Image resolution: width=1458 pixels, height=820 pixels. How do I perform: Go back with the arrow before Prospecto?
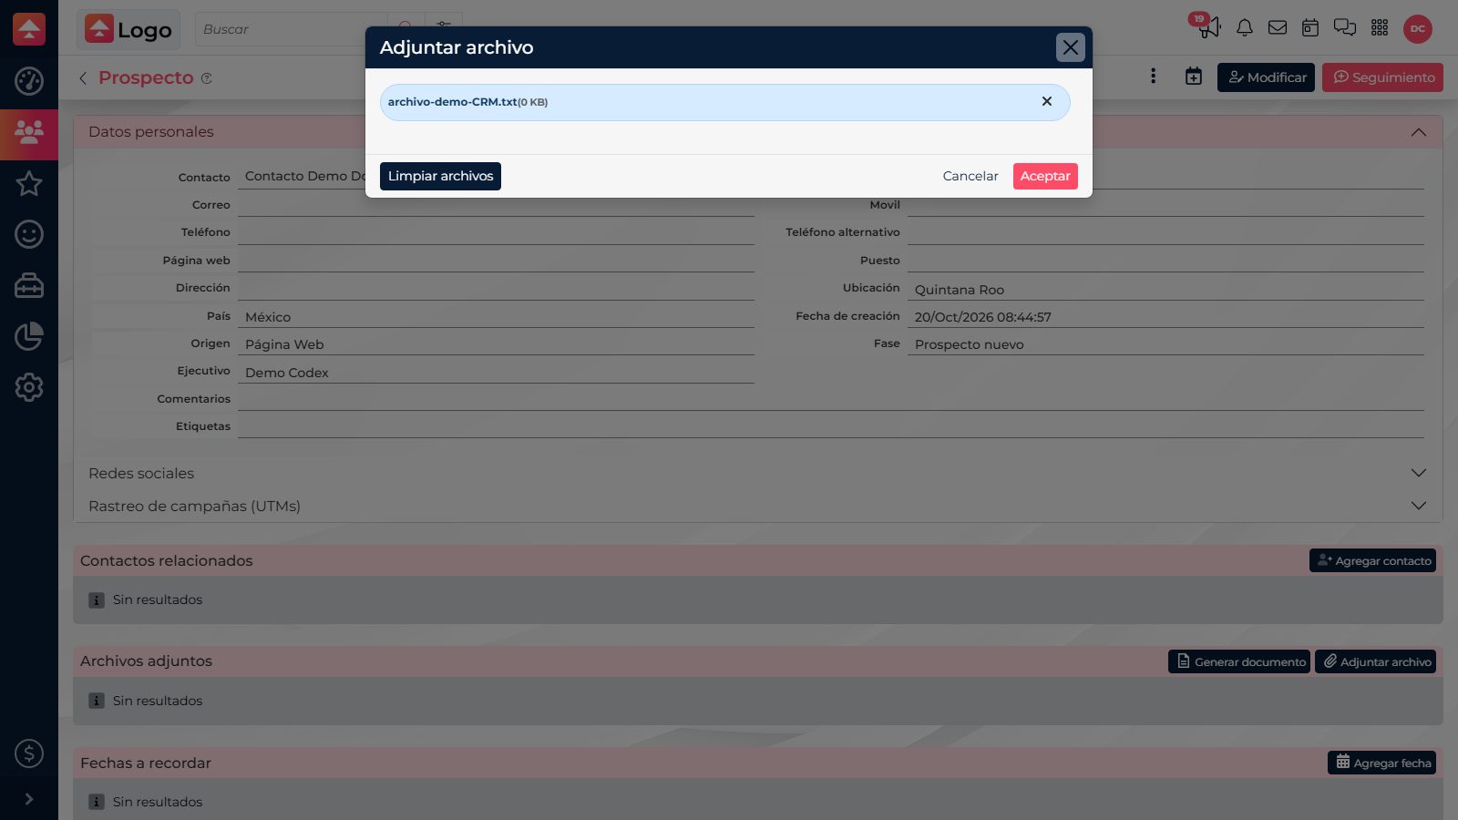(83, 78)
